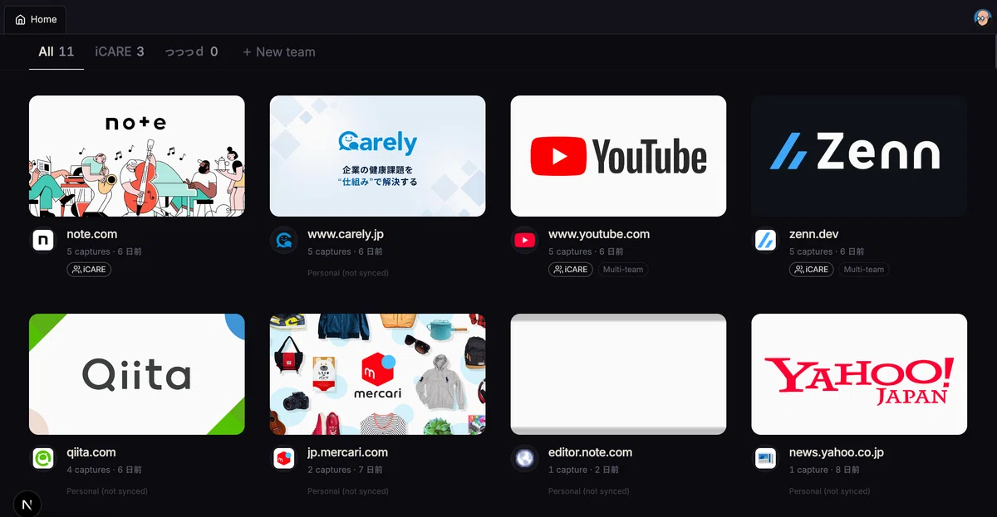
Task: Click the www.youtube.com site title
Action: (599, 235)
